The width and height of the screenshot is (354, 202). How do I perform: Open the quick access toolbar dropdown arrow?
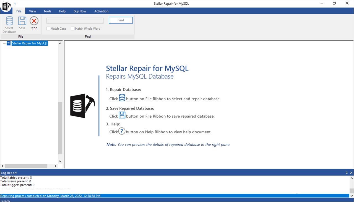point(15,4)
